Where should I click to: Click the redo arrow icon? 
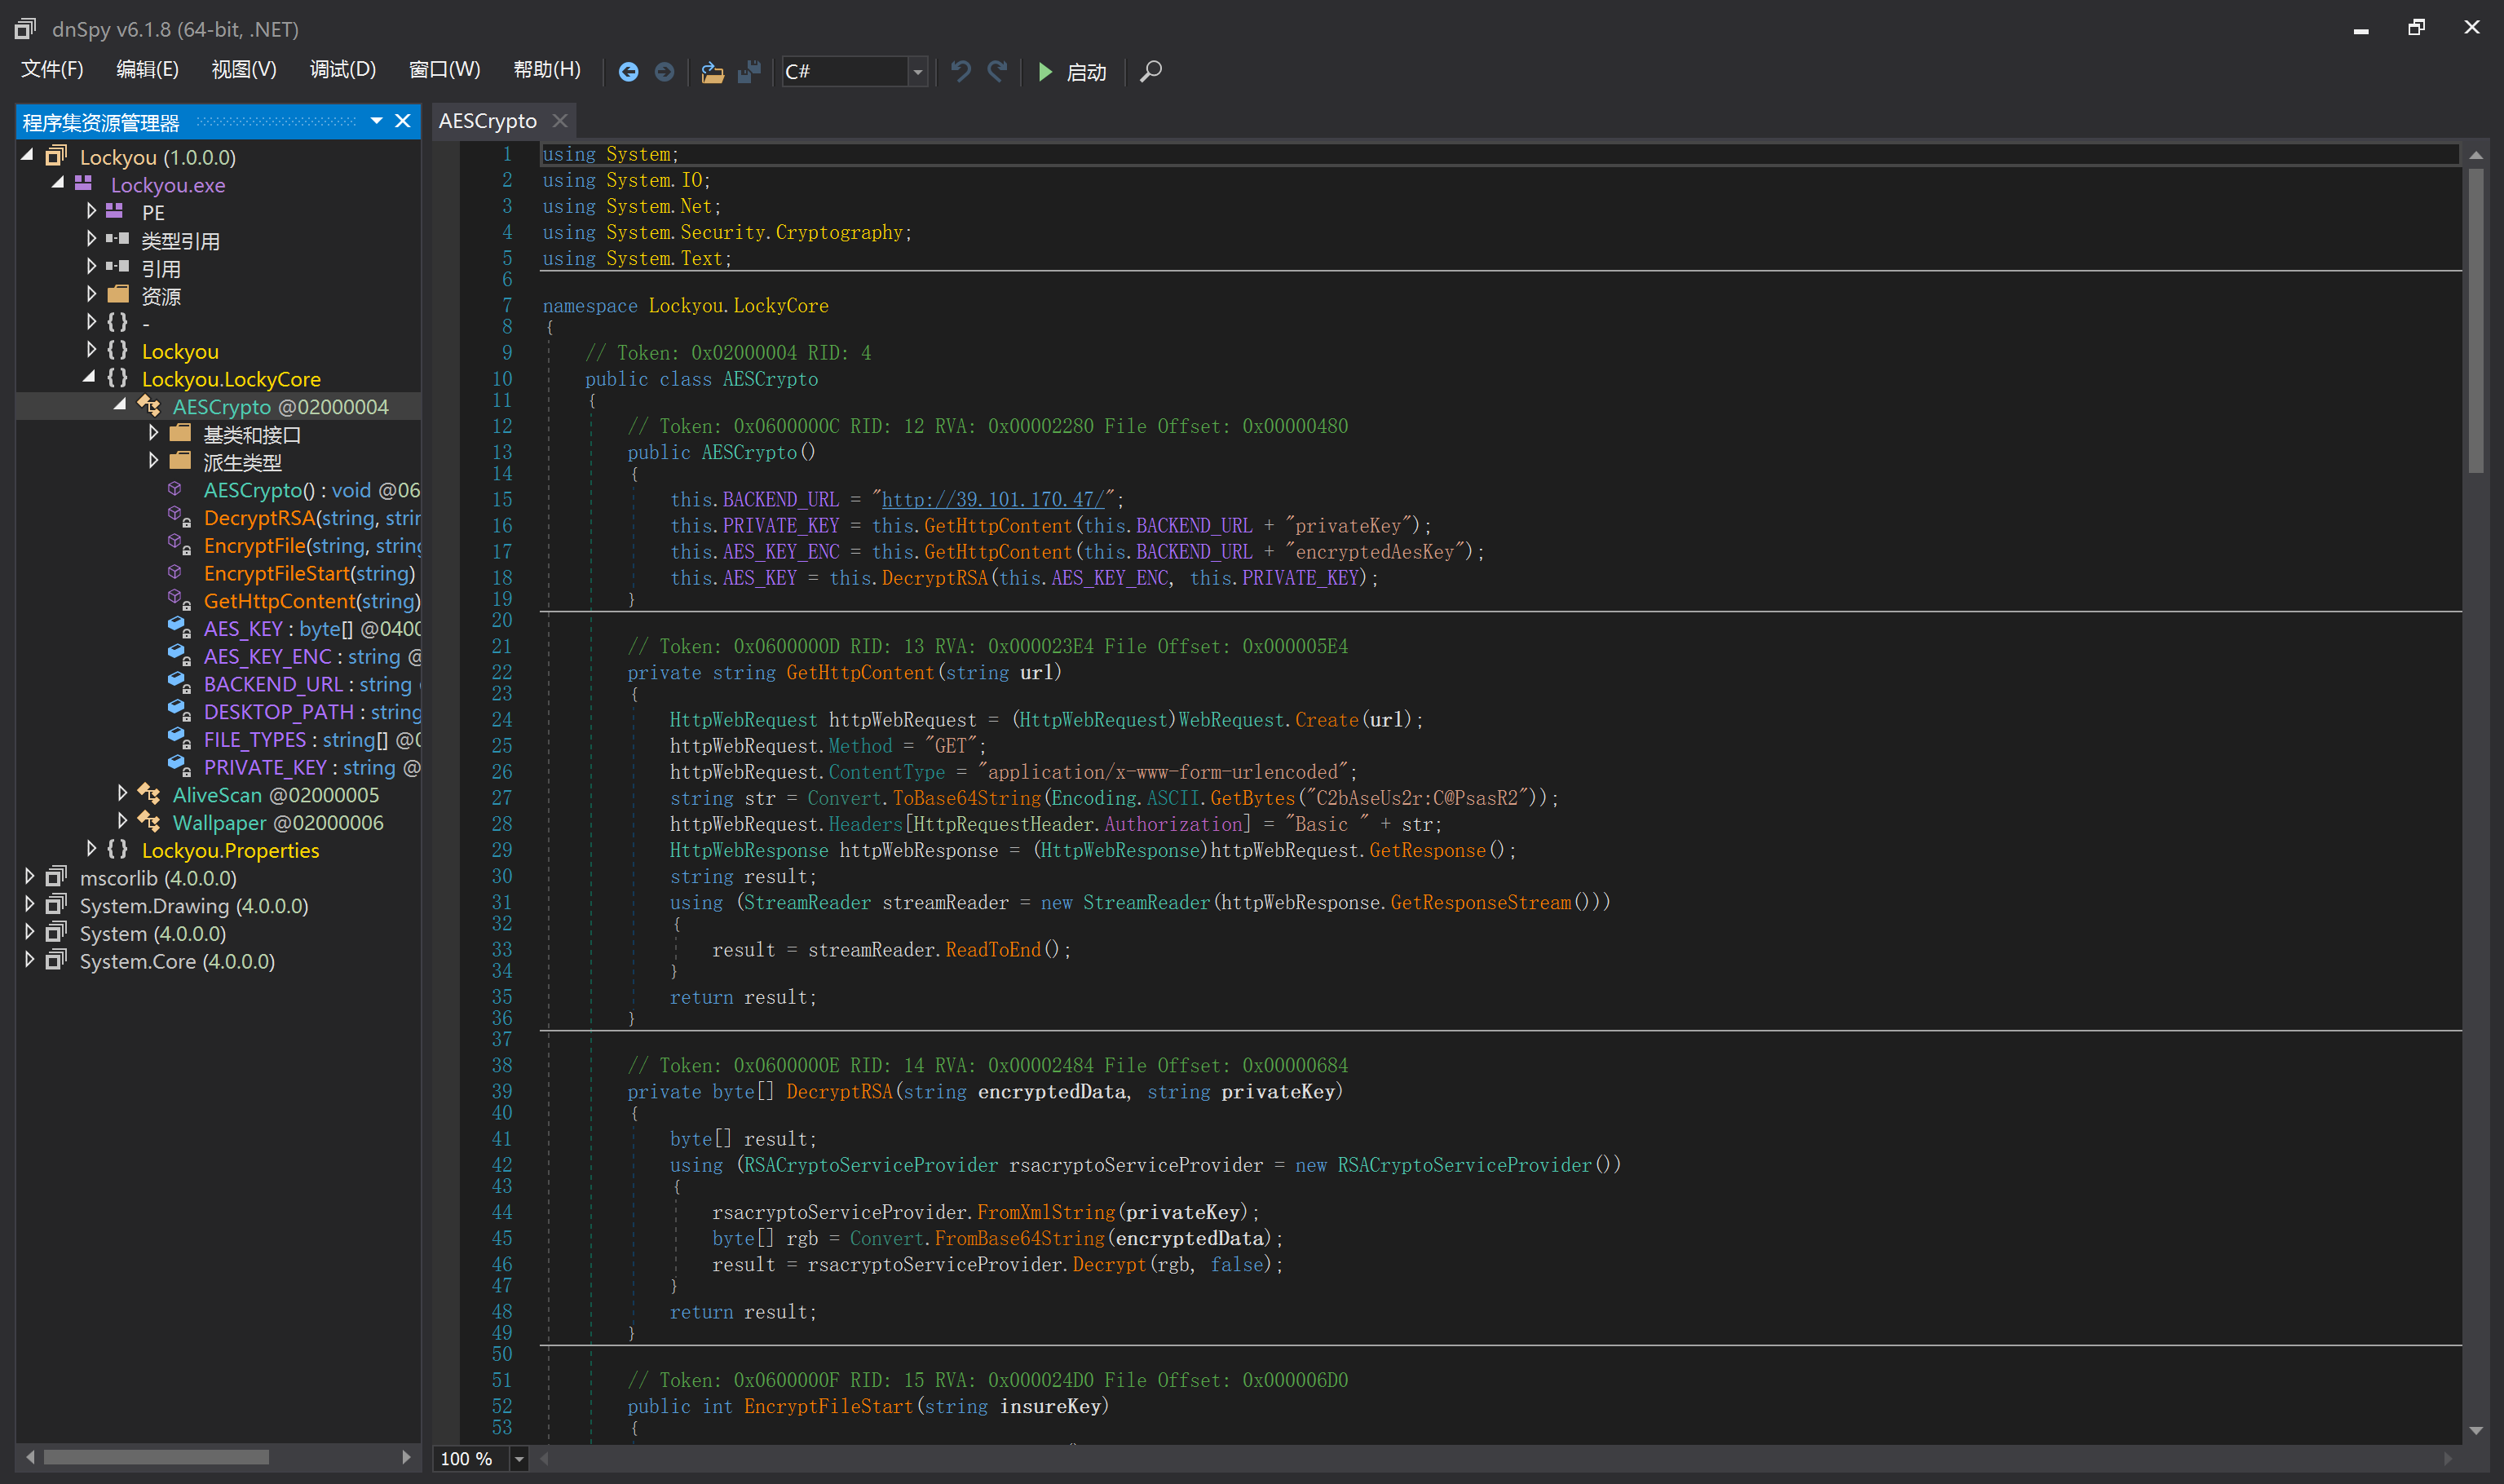click(997, 71)
